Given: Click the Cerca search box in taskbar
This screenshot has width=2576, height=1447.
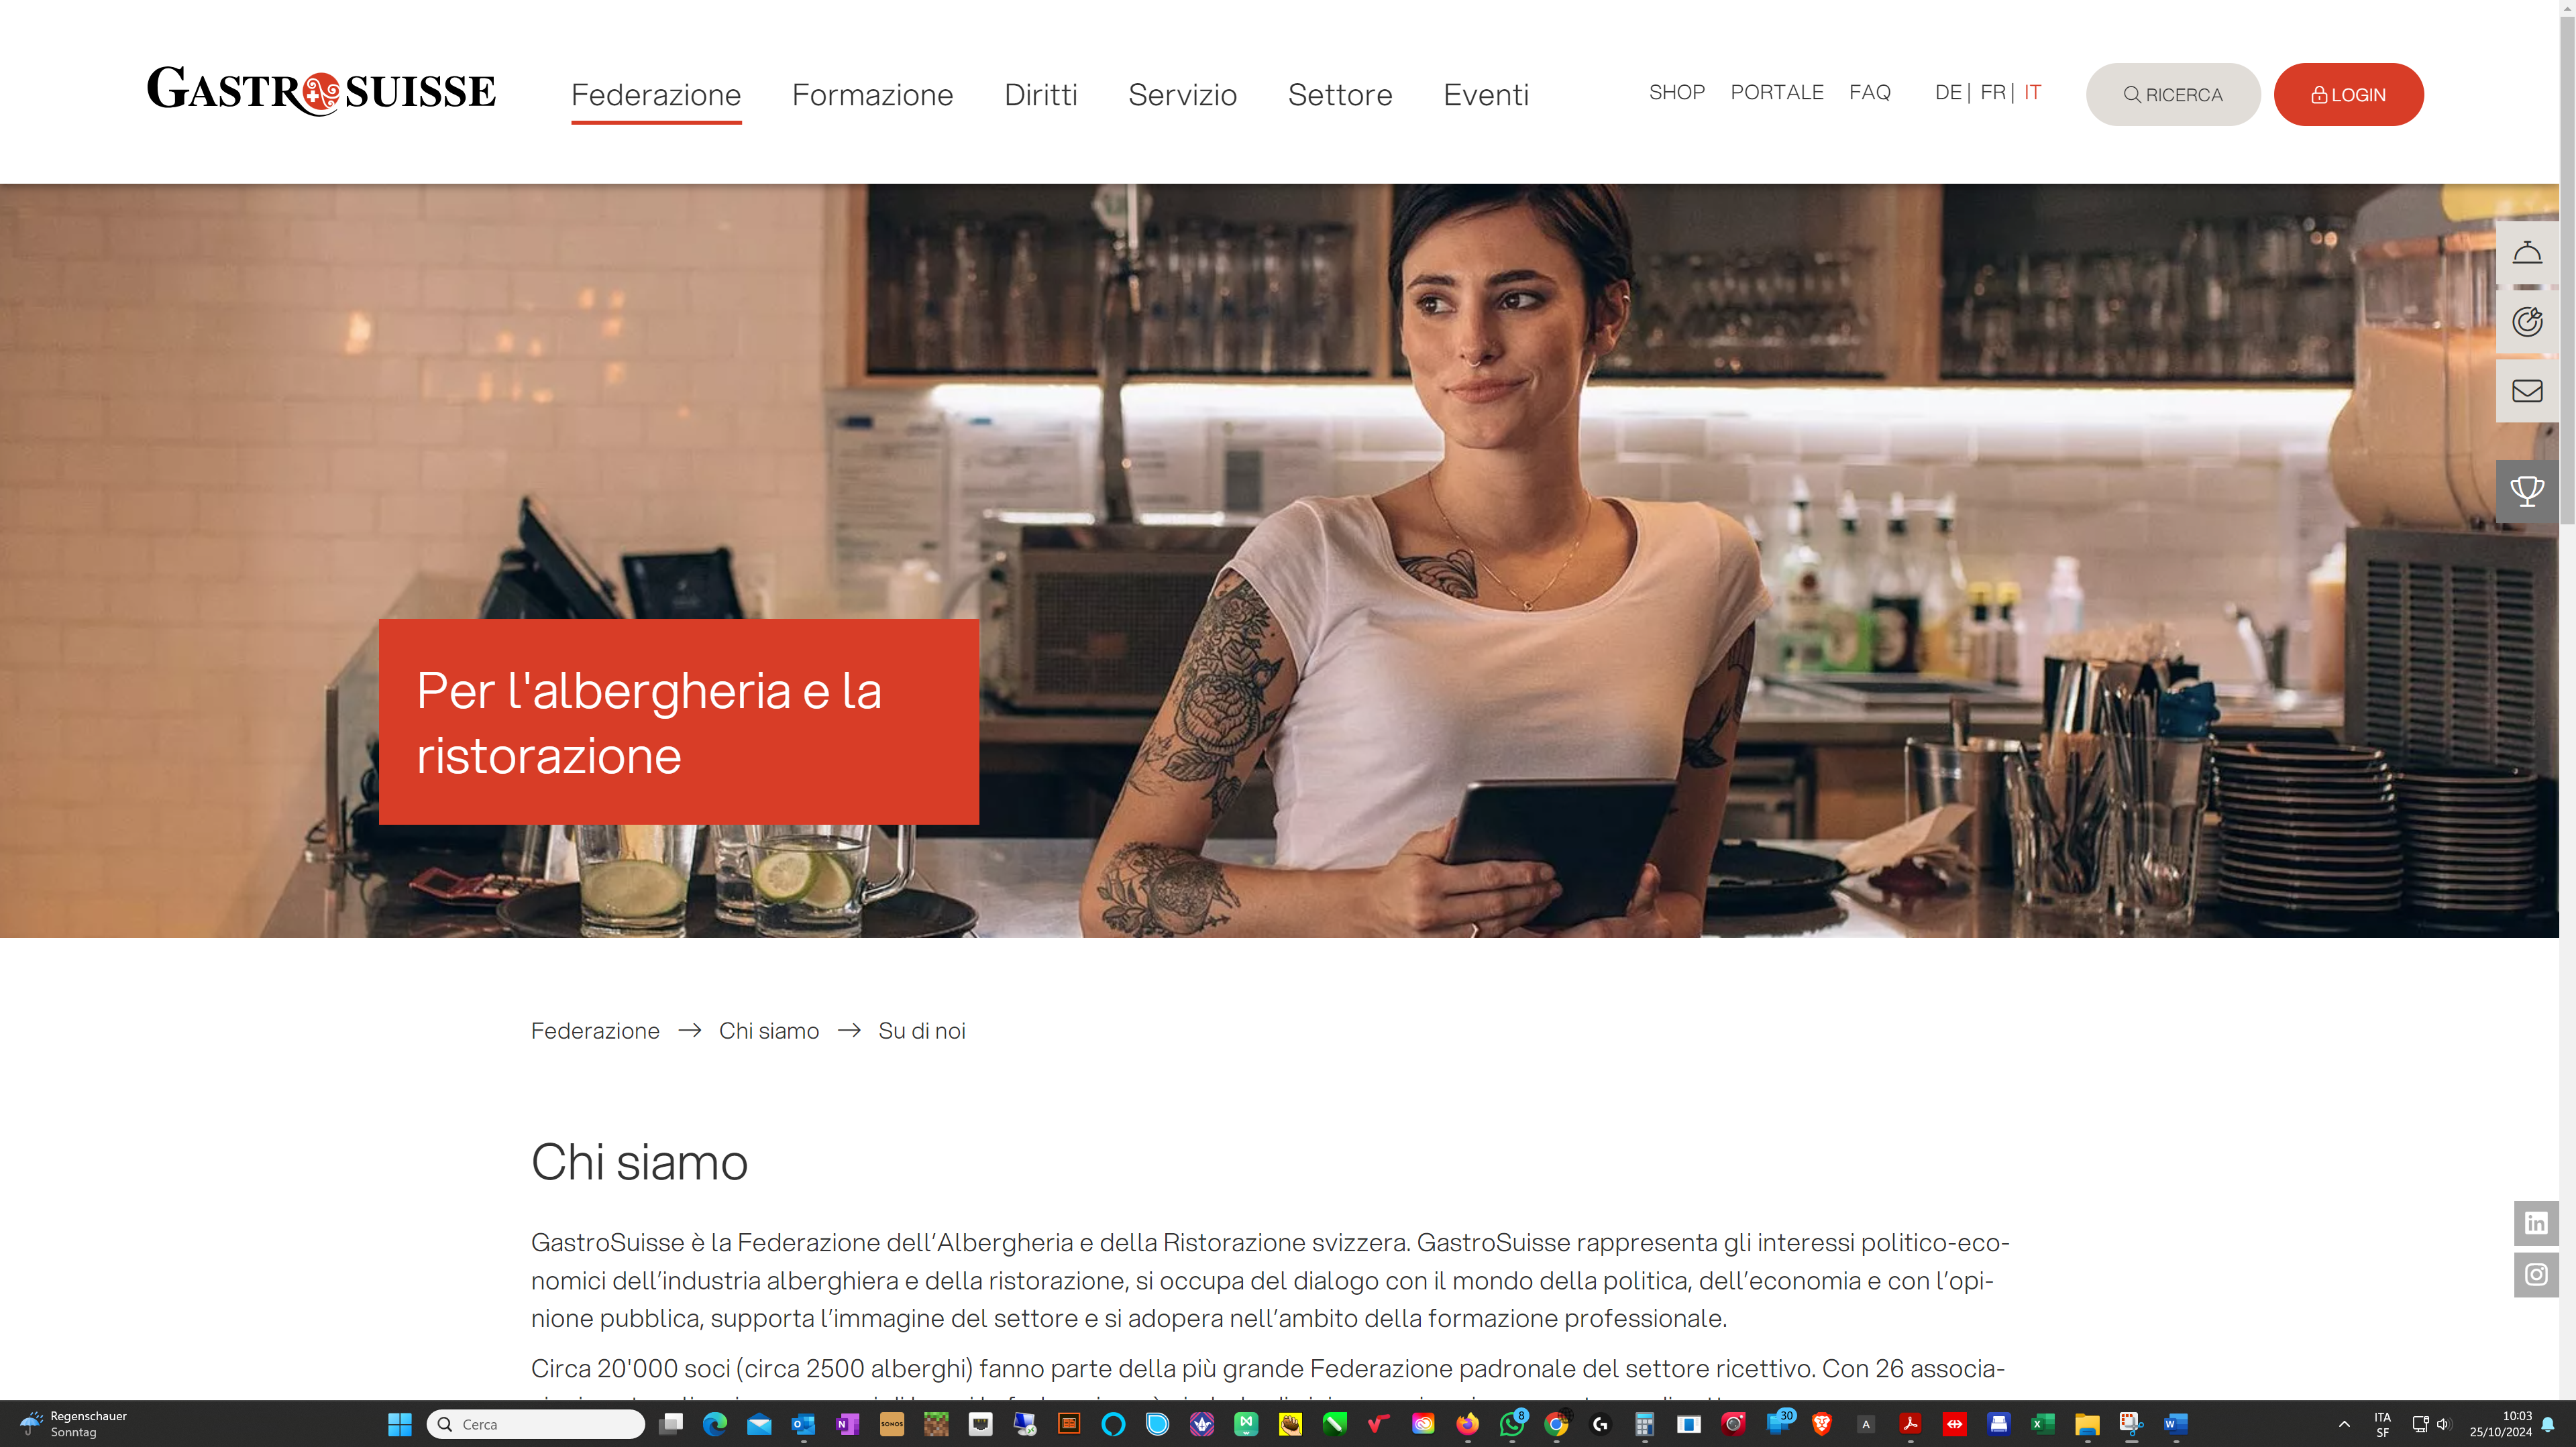Looking at the screenshot, I should coord(536,1424).
